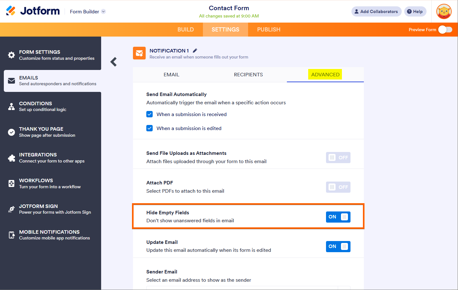
Task: Click the Jotform logo
Action: (33, 11)
